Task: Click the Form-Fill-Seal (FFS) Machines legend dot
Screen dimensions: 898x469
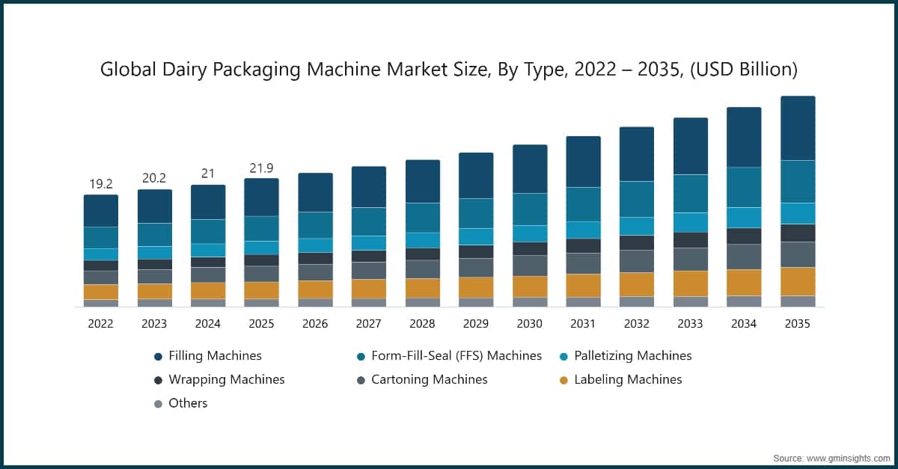Action: tap(361, 356)
